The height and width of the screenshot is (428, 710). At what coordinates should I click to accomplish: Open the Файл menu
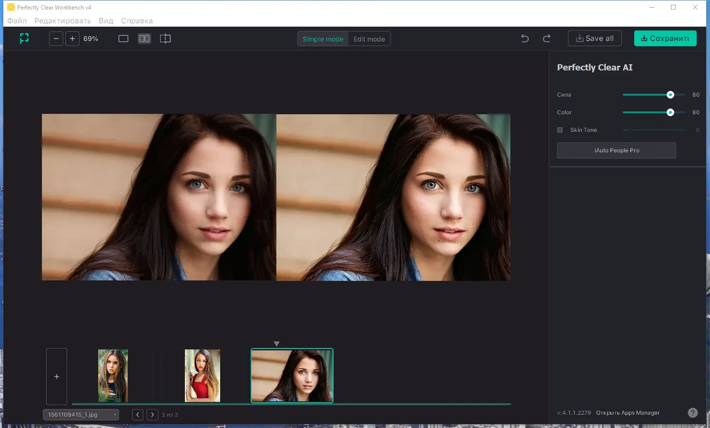[17, 21]
